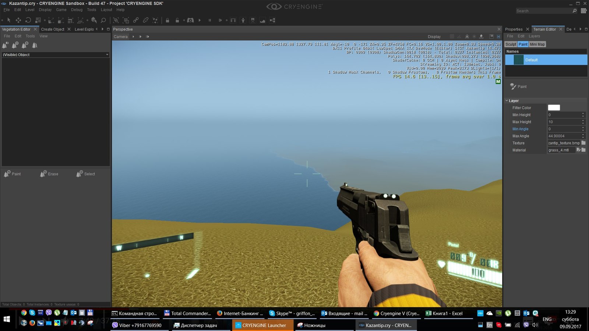Screen dimensions: 589x331
Task: Click the Search box at top right
Action: pyautogui.click(x=544, y=11)
